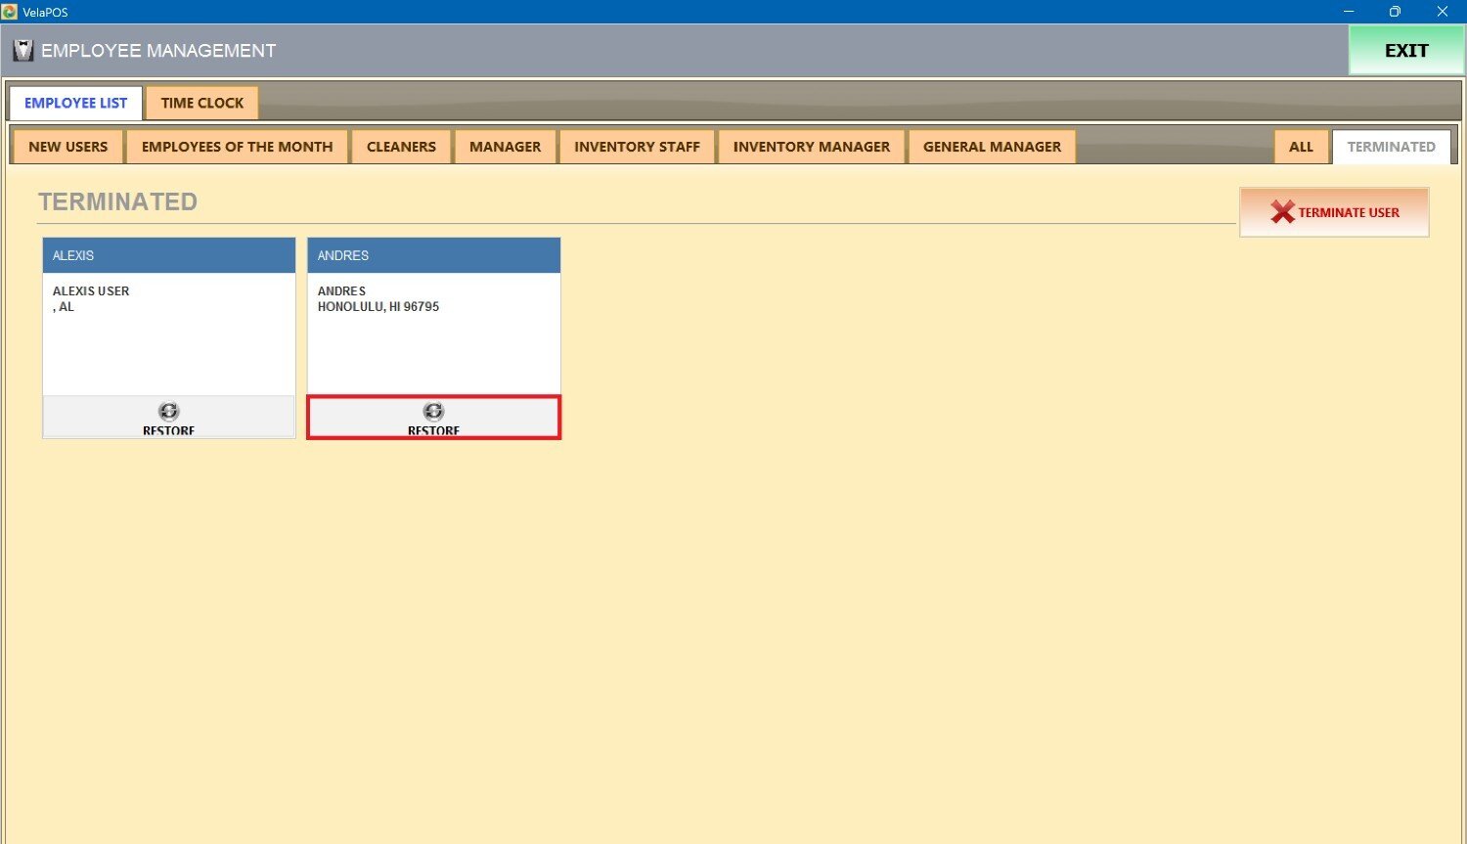Open the Inventory Staff group
Image resolution: width=1467 pixels, height=844 pixels.
(x=637, y=147)
